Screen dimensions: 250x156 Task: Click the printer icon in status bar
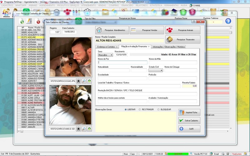click(x=223, y=154)
